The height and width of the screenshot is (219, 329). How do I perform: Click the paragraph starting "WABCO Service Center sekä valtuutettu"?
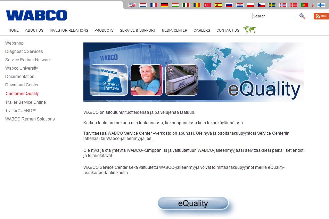click(x=184, y=170)
